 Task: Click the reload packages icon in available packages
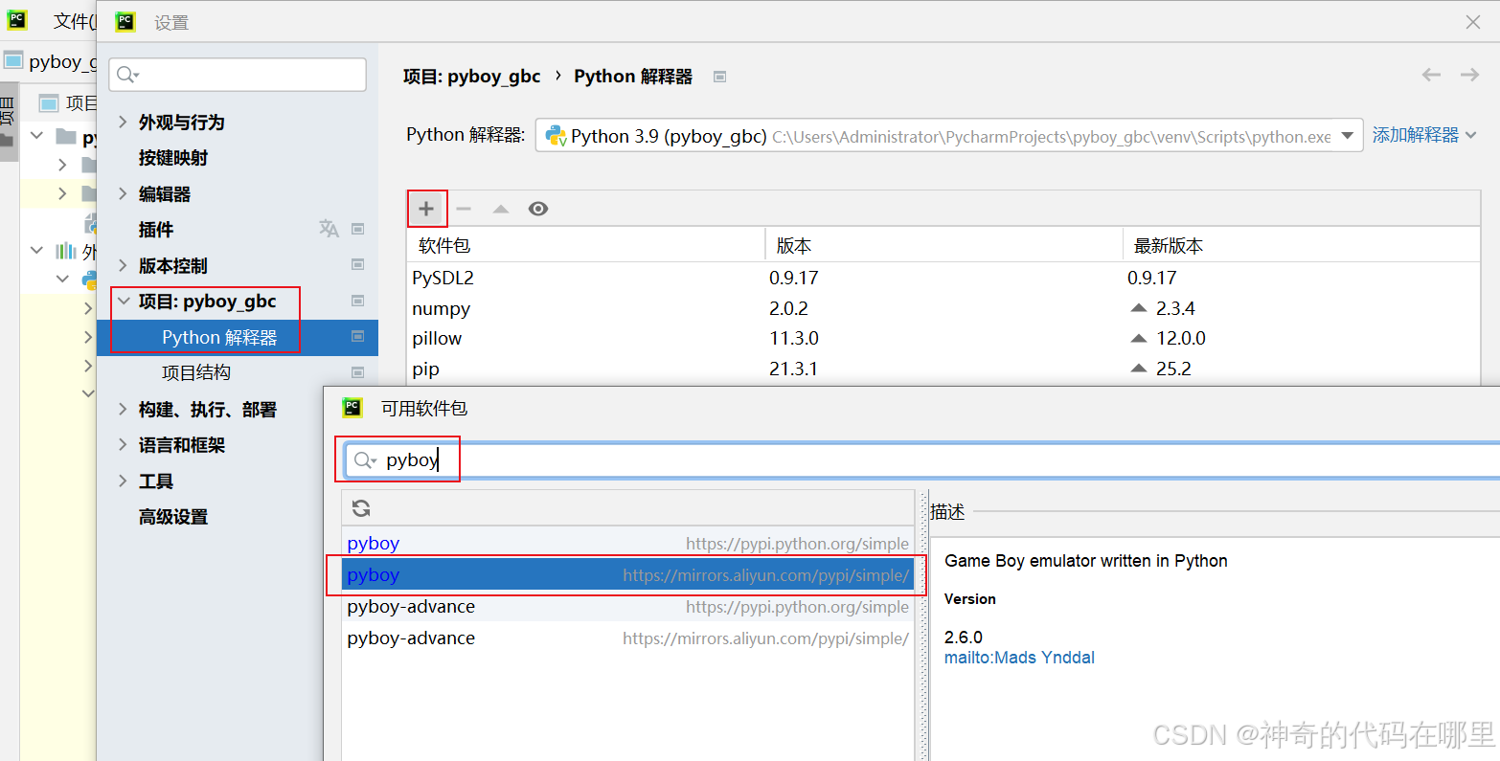point(361,508)
